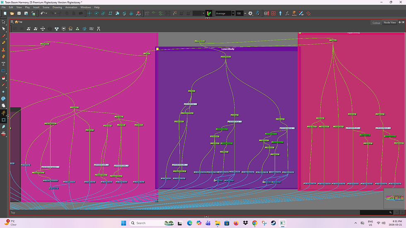Screen dimensions: 406x228
Task: Click the function curve (f) icon
Action: point(287,13)
